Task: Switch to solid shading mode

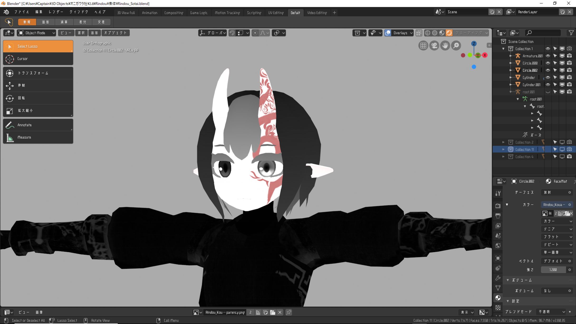Action: (x=435, y=33)
